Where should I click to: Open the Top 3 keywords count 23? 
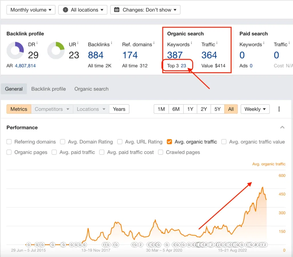click(x=183, y=66)
